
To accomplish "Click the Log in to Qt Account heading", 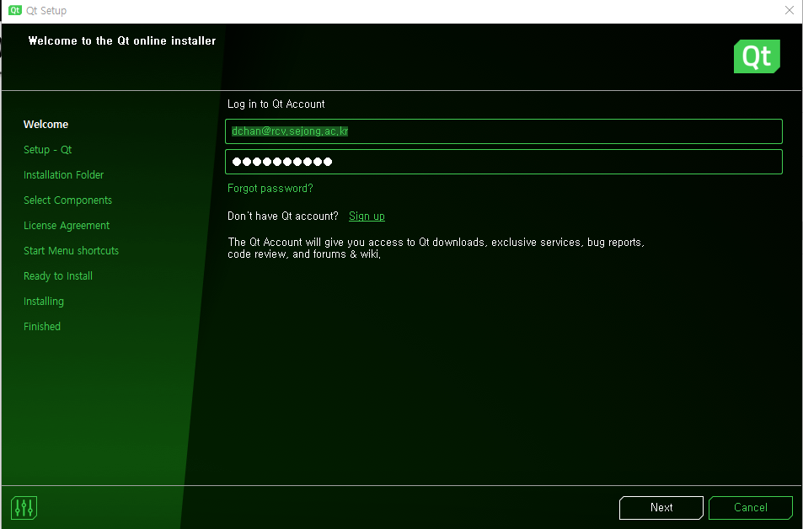I will pos(276,104).
